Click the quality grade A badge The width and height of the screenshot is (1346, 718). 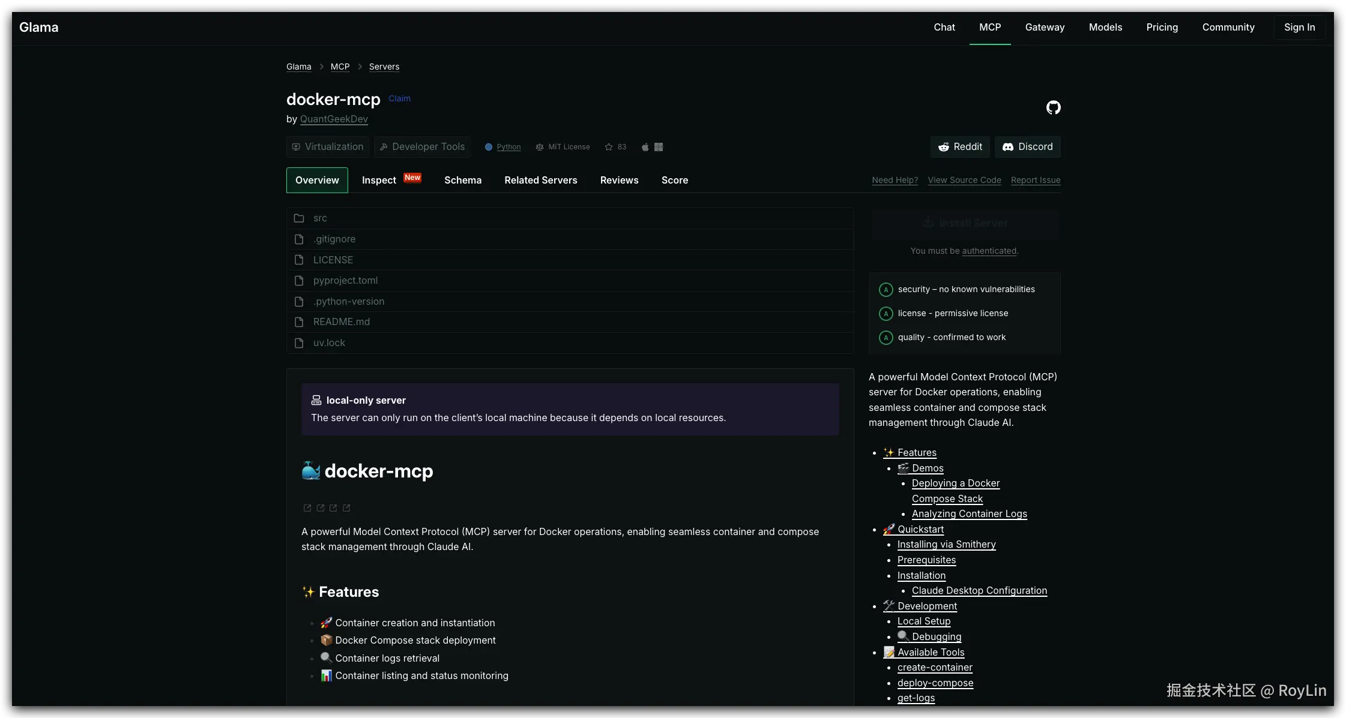pyautogui.click(x=886, y=338)
